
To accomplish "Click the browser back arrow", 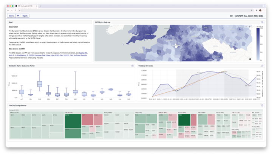I will click(x=8, y=11).
